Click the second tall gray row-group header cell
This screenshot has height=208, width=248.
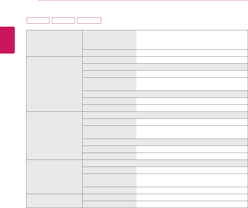tap(54, 84)
